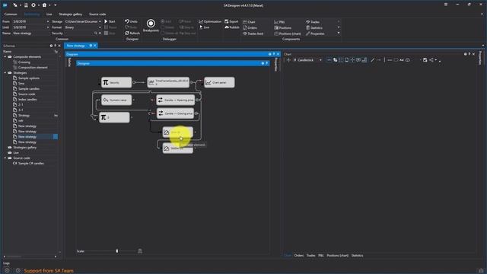Click the Chart panel node

pyautogui.click(x=219, y=82)
